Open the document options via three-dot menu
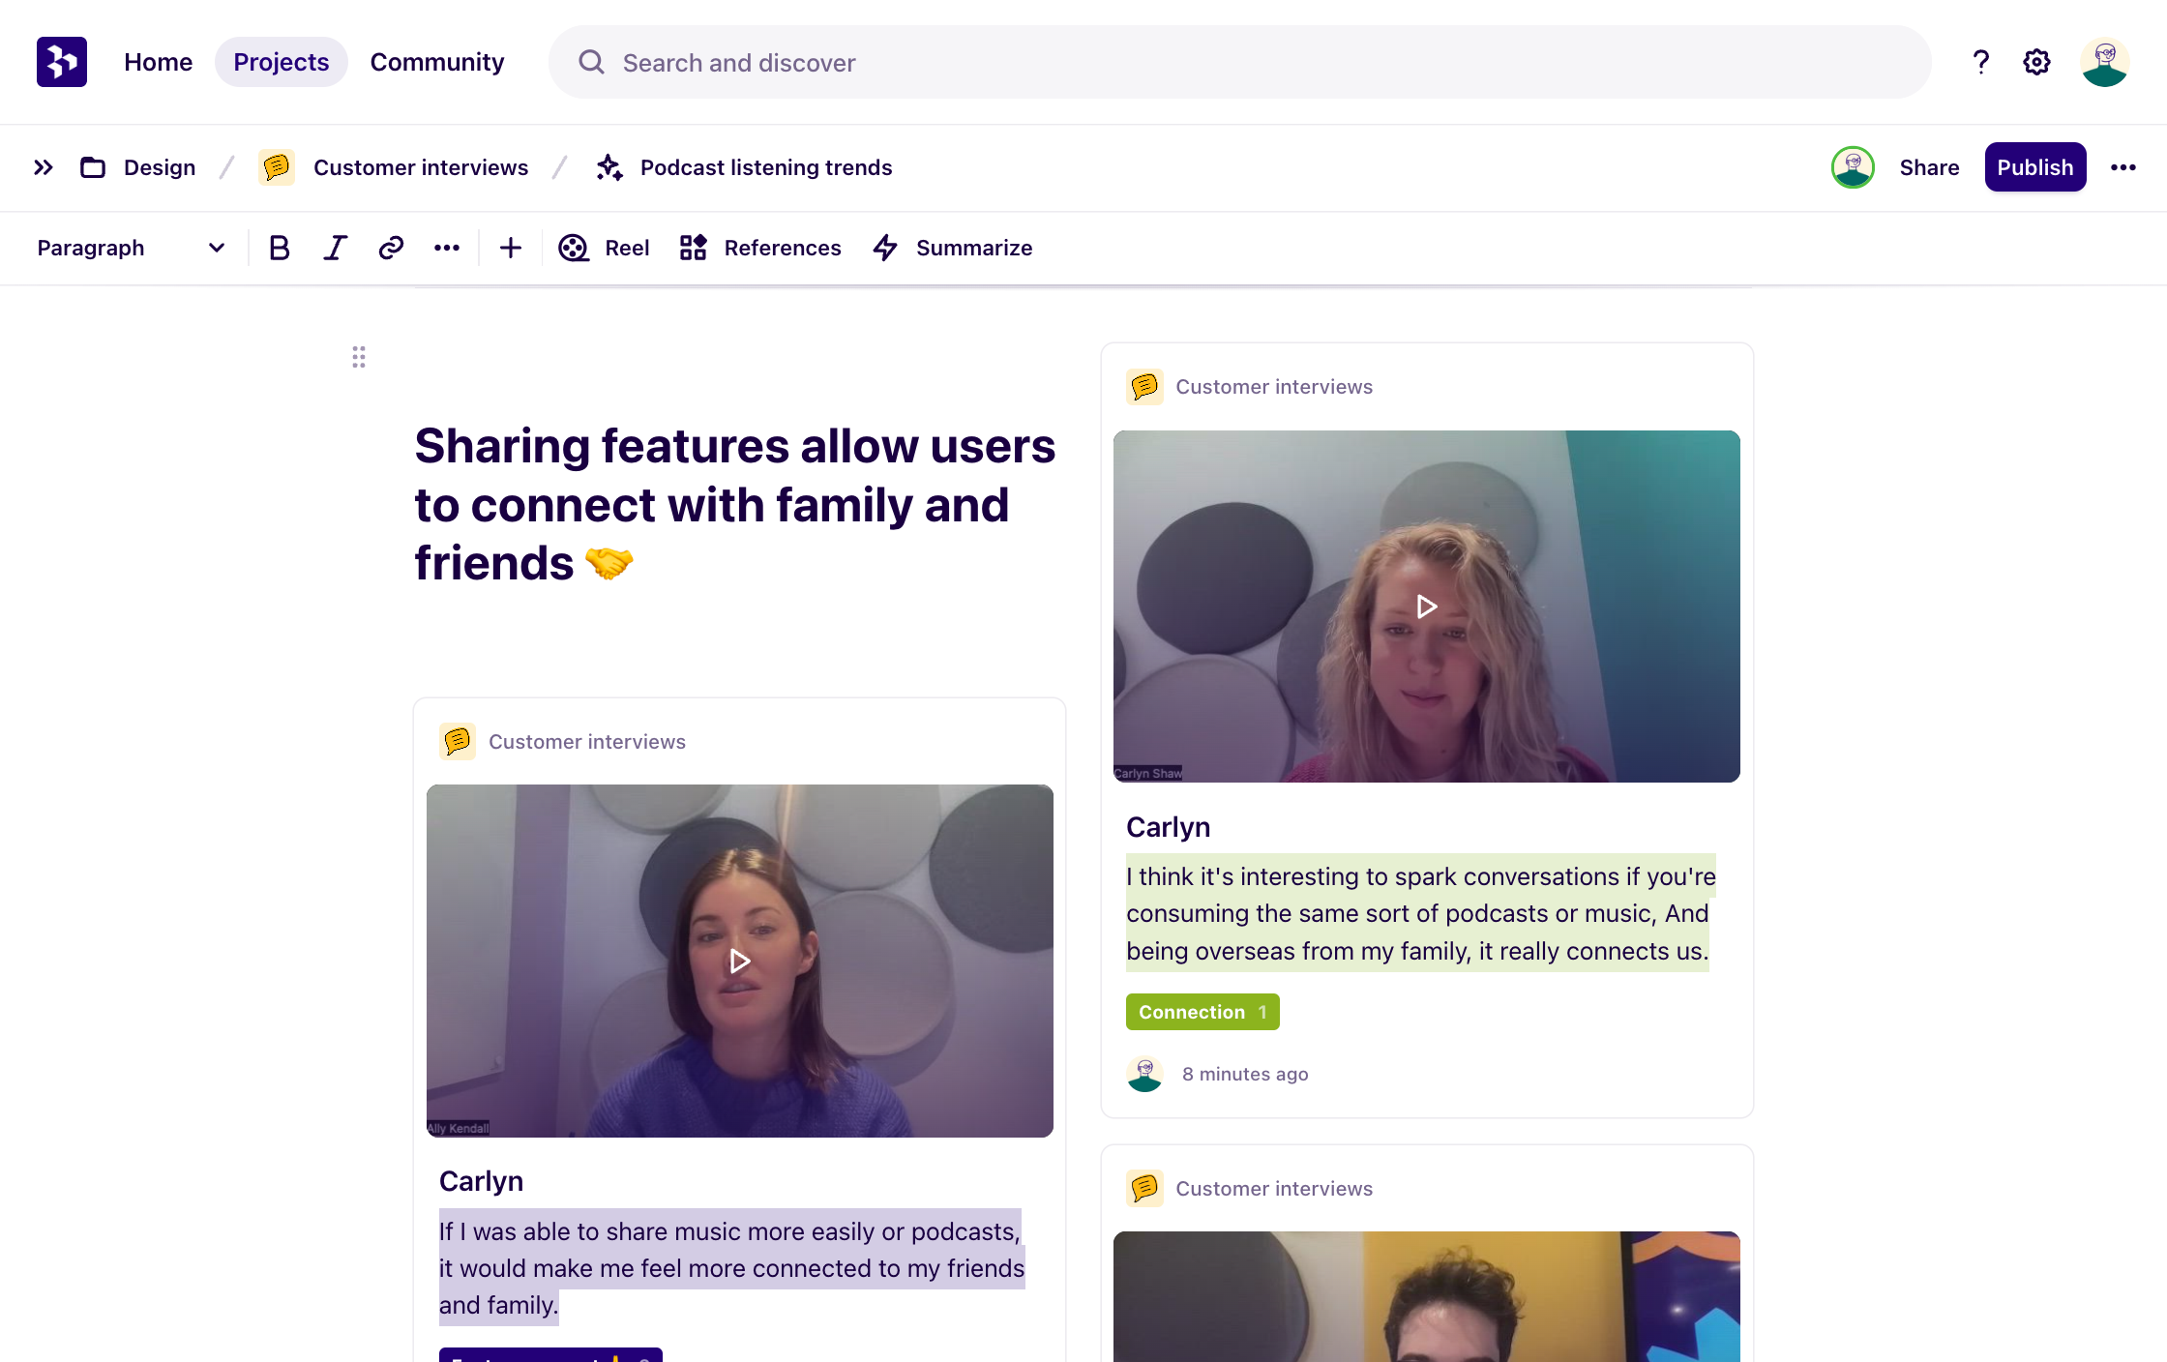Screen dimensions: 2167x1362 pyautogui.click(x=2123, y=166)
